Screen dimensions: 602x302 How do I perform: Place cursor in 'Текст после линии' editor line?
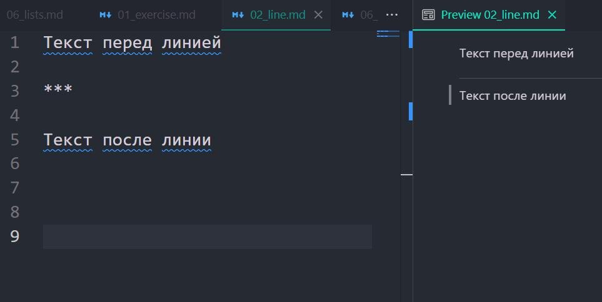point(127,140)
